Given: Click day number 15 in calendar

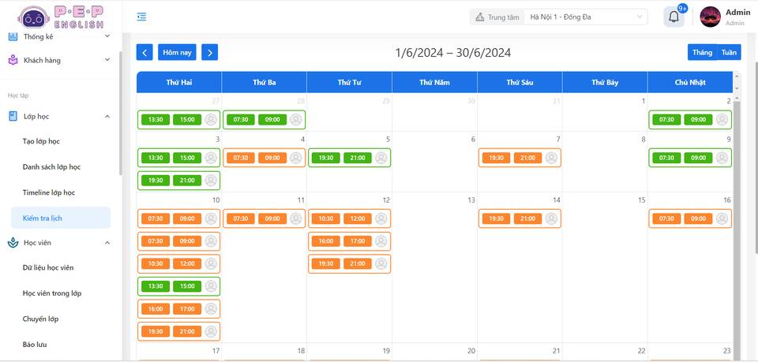Looking at the screenshot, I should (x=641, y=200).
